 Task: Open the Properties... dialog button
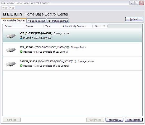click(114, 120)
